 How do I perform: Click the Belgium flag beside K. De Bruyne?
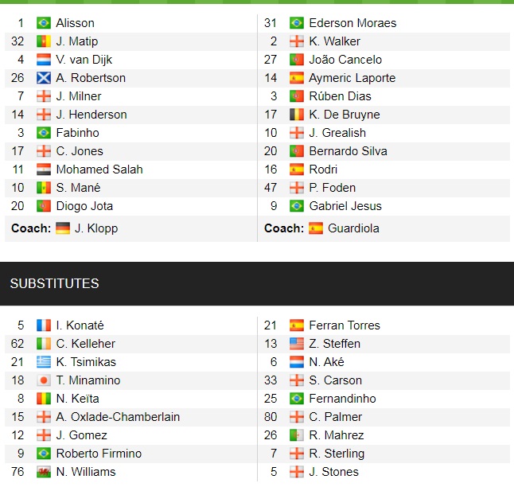pyautogui.click(x=296, y=115)
